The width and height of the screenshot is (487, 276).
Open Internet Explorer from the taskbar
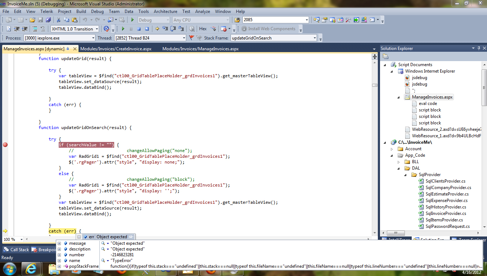coord(32,269)
